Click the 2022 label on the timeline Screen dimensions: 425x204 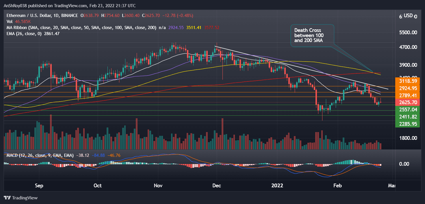pyautogui.click(x=277, y=186)
